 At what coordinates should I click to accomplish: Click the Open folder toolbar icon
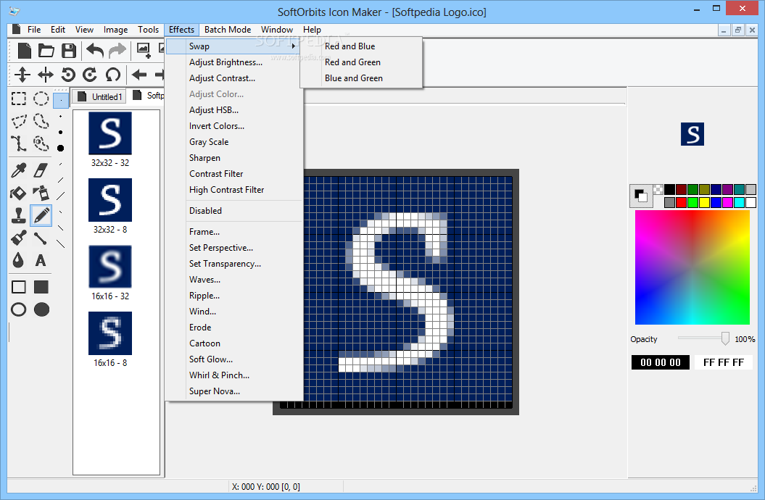tap(46, 51)
